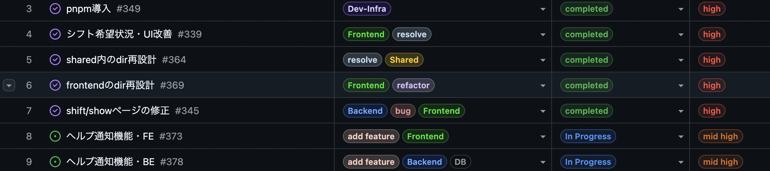Click the yellow Shared label
Screen dimensions: 770x171
pyautogui.click(x=404, y=60)
